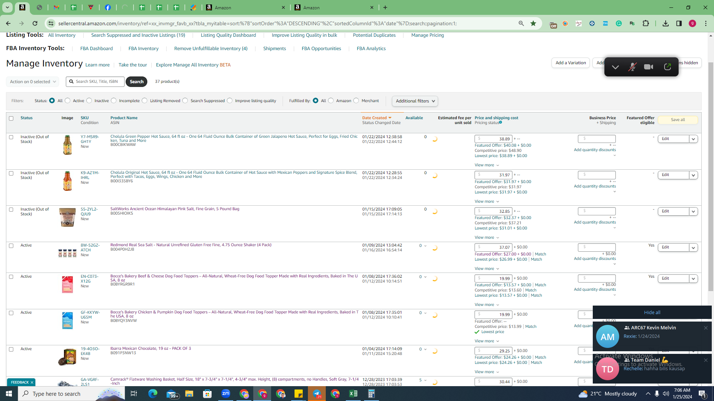Toggle the camera in meeting overlay
This screenshot has height=401, width=714.
click(x=649, y=67)
